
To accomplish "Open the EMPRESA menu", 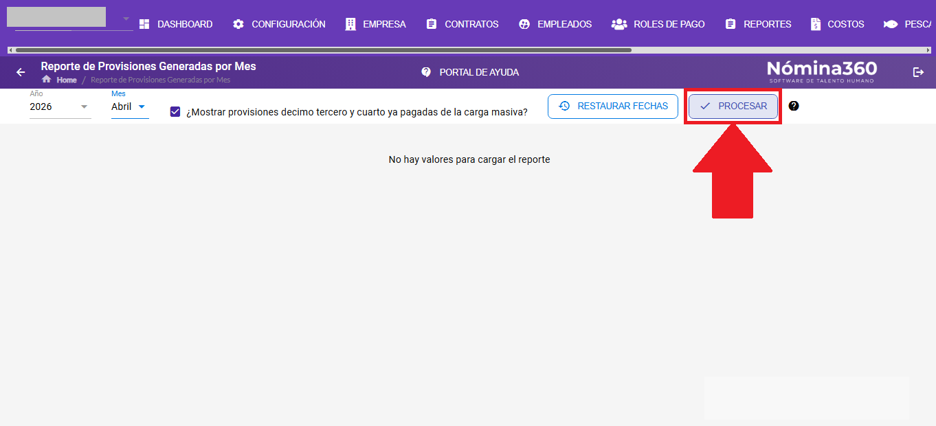I will (x=376, y=24).
